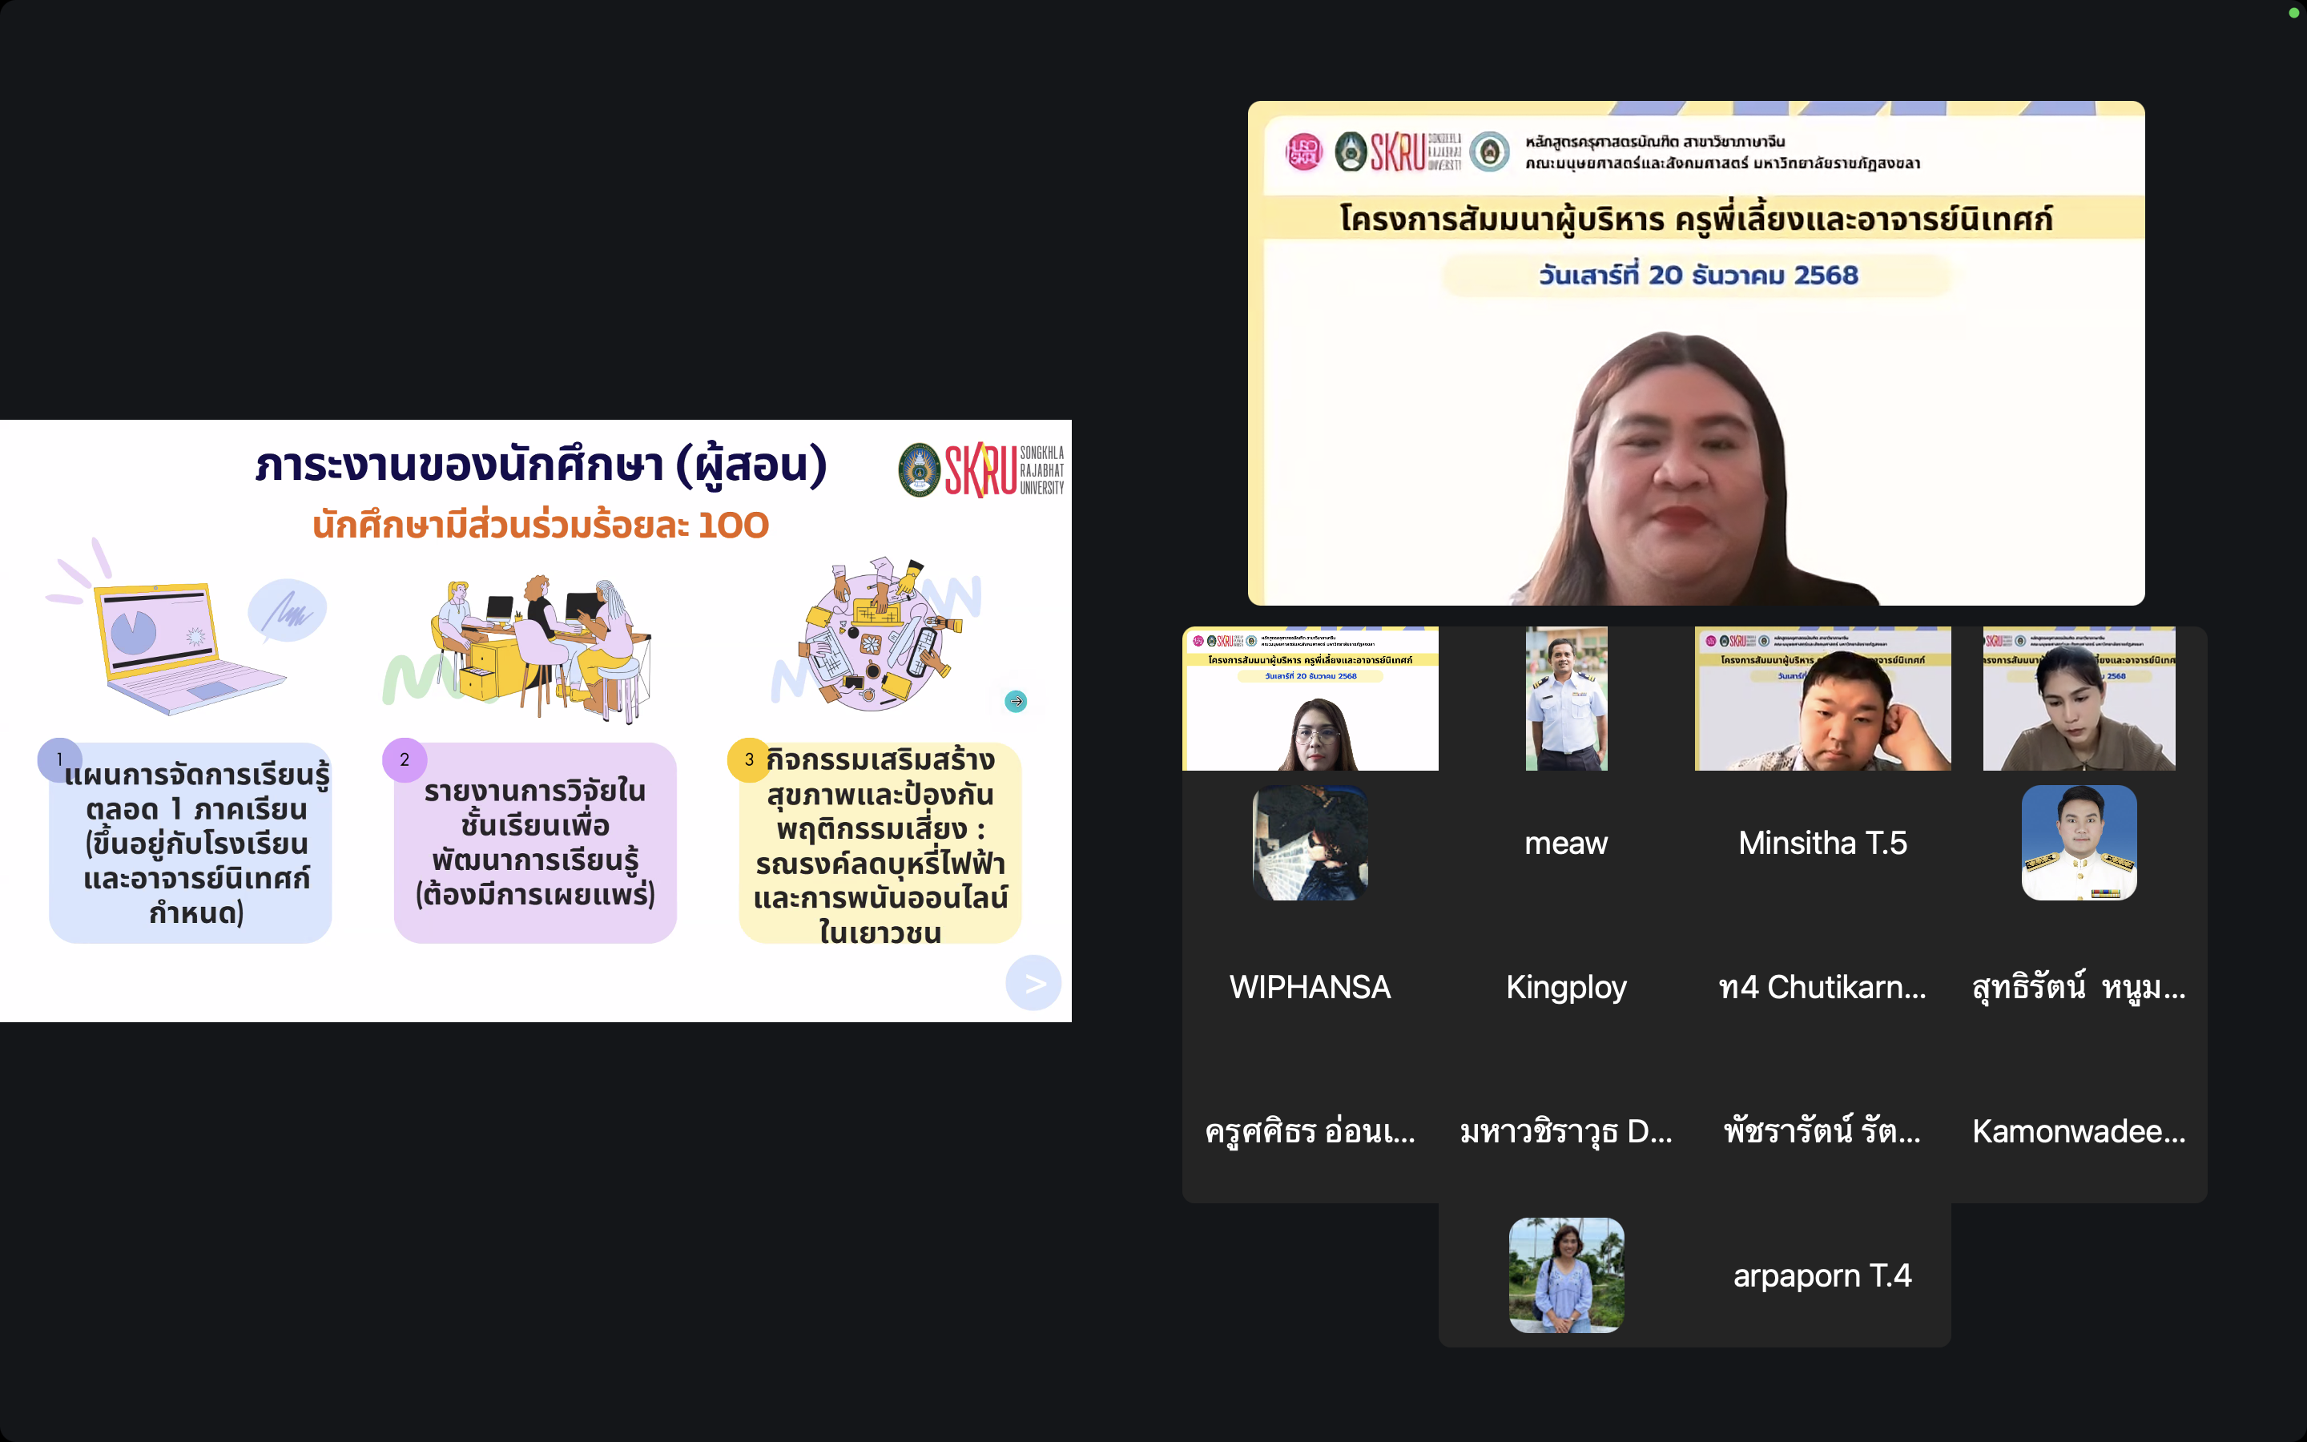Click slide item 3 yellow activity box
Screen dimensions: 2307x1442
click(x=880, y=843)
